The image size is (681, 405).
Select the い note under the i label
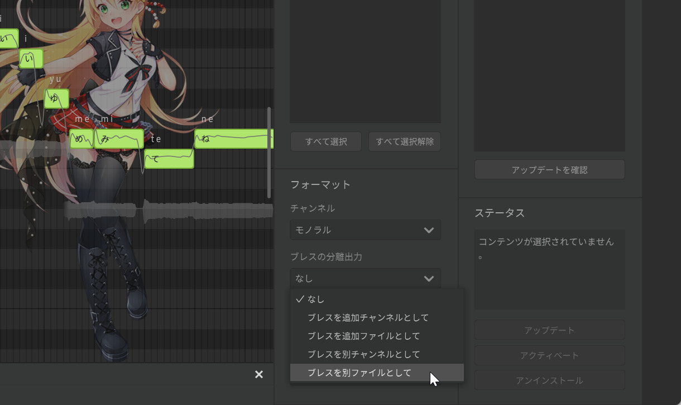coord(31,58)
